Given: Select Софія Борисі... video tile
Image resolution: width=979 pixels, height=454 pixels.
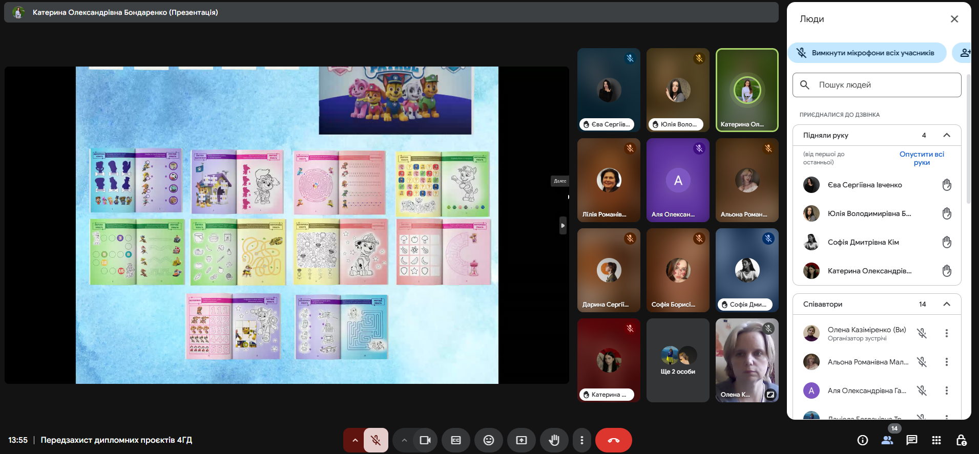Looking at the screenshot, I should point(678,270).
